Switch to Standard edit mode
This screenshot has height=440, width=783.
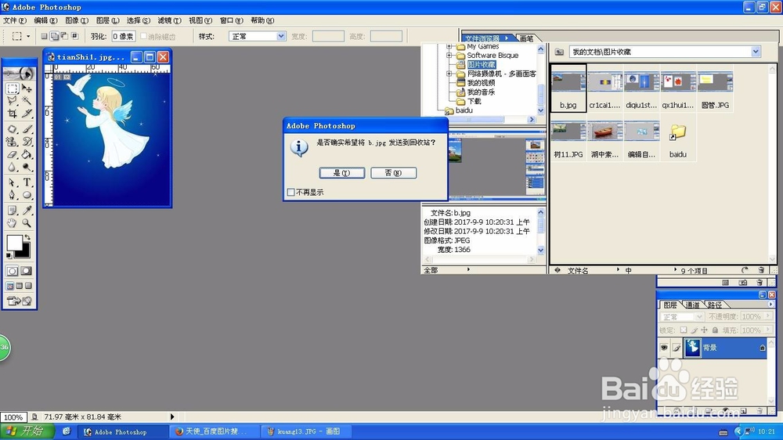point(13,271)
